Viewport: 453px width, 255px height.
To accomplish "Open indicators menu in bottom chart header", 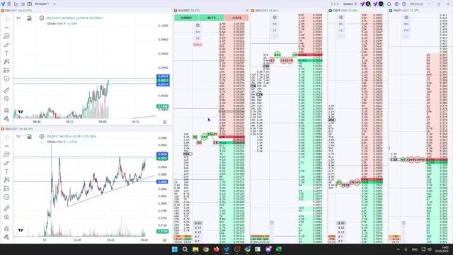I will (x=29, y=136).
